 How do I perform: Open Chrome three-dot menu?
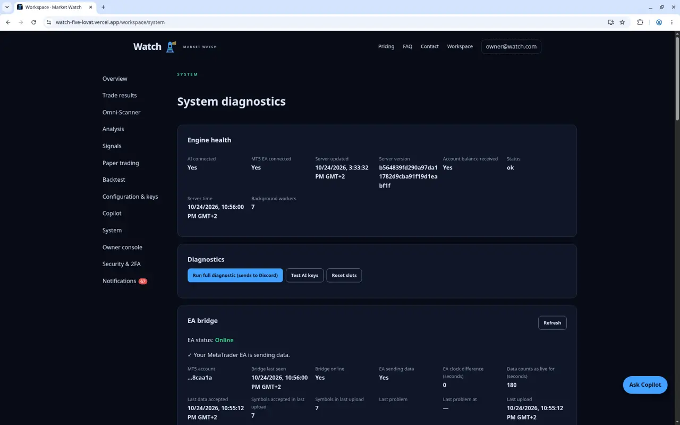click(x=672, y=22)
